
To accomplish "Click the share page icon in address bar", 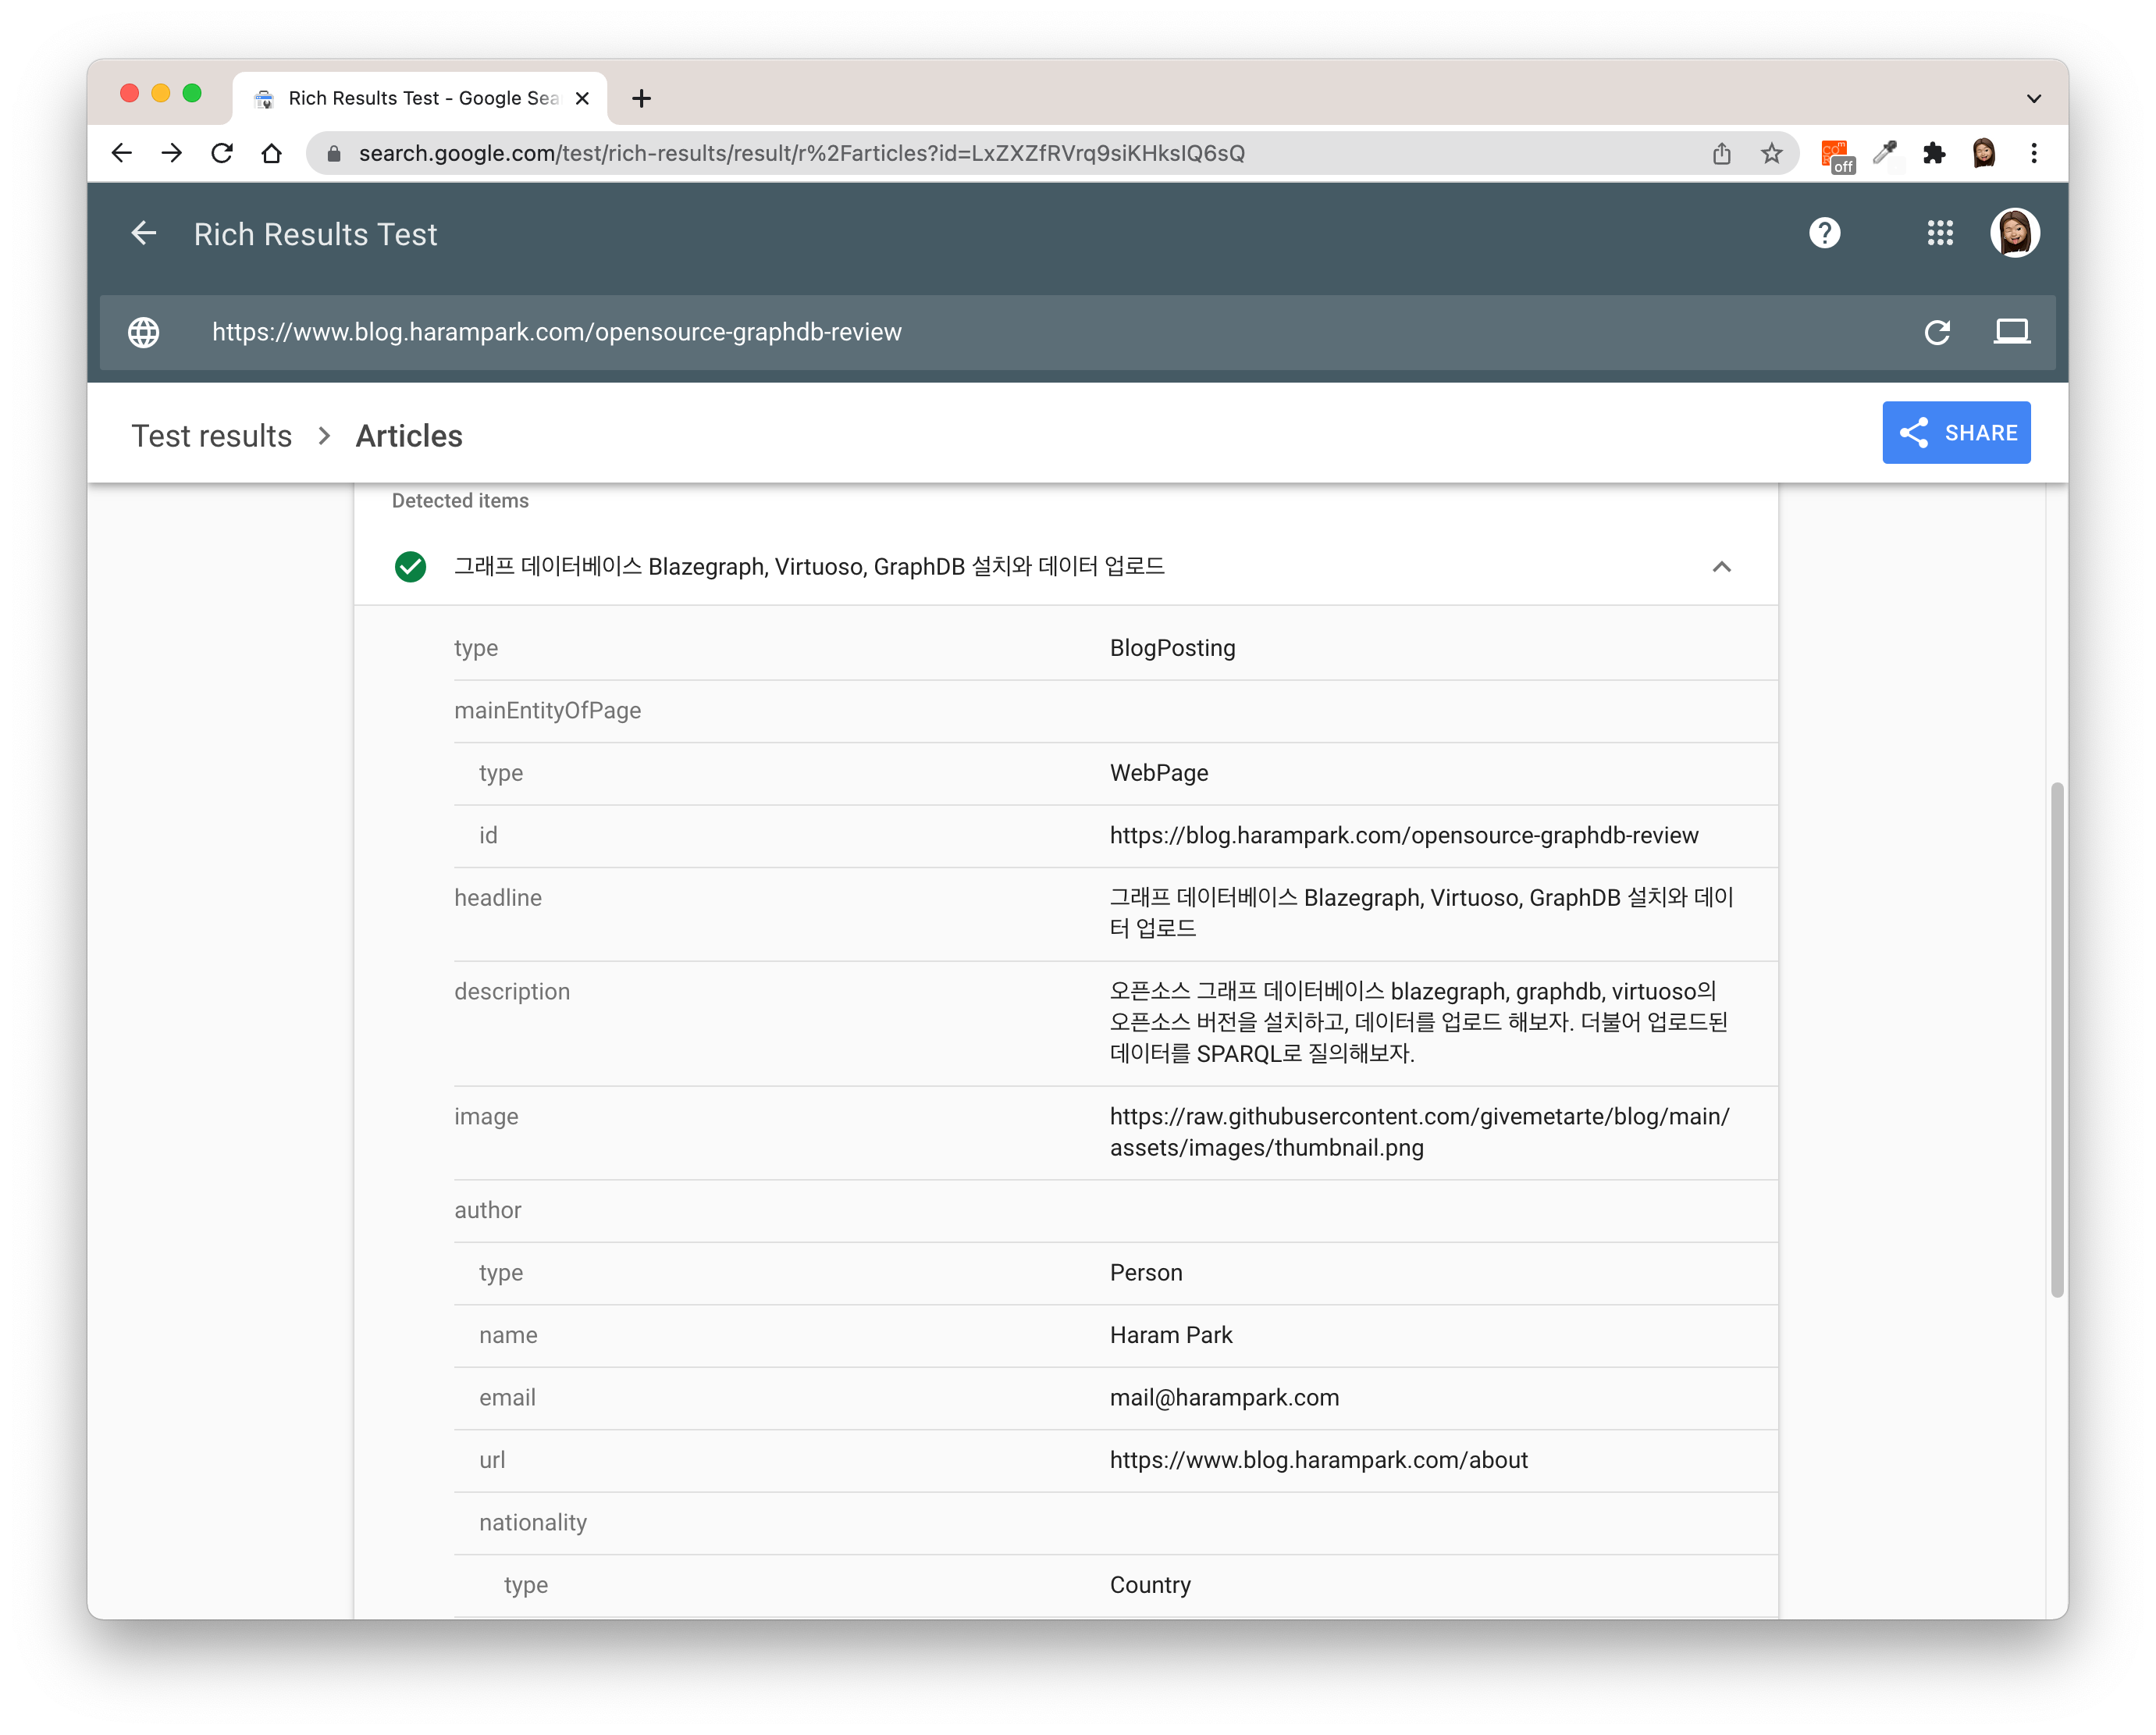I will 1721,153.
